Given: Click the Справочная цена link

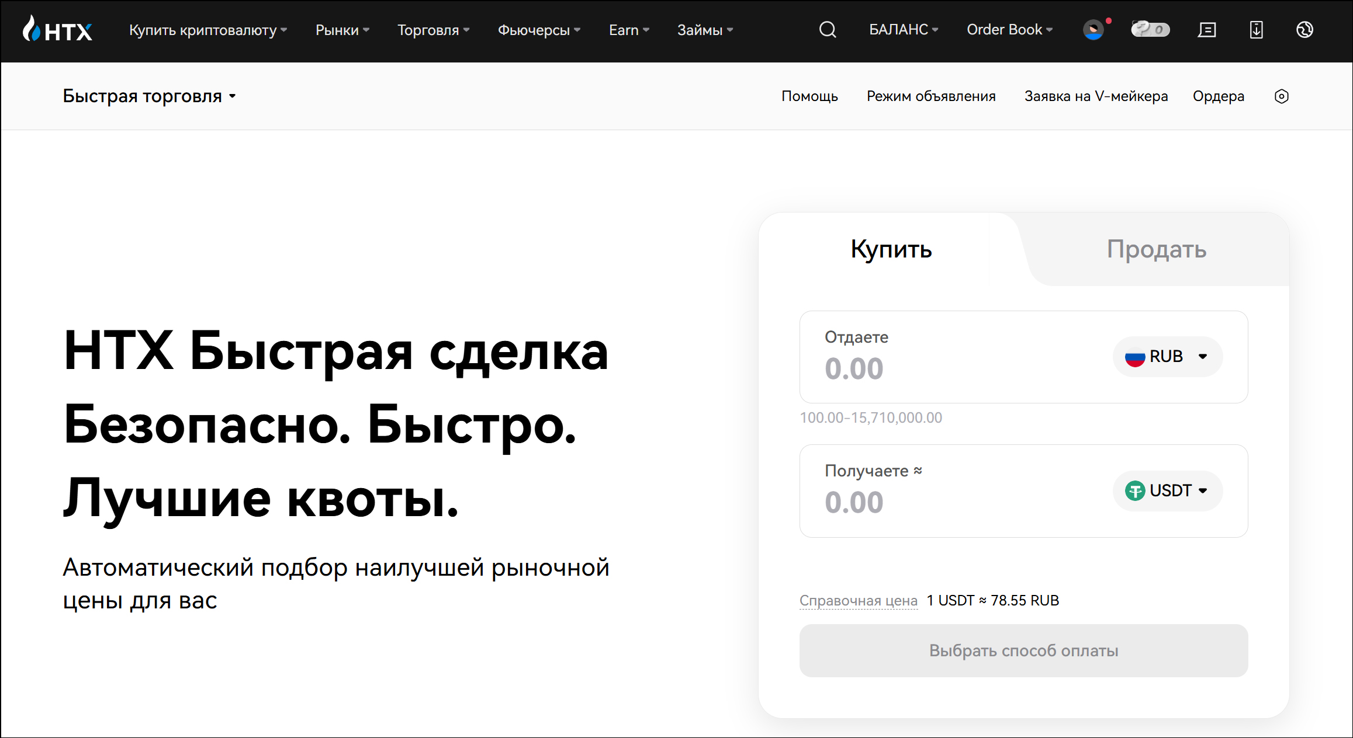Looking at the screenshot, I should [x=858, y=601].
